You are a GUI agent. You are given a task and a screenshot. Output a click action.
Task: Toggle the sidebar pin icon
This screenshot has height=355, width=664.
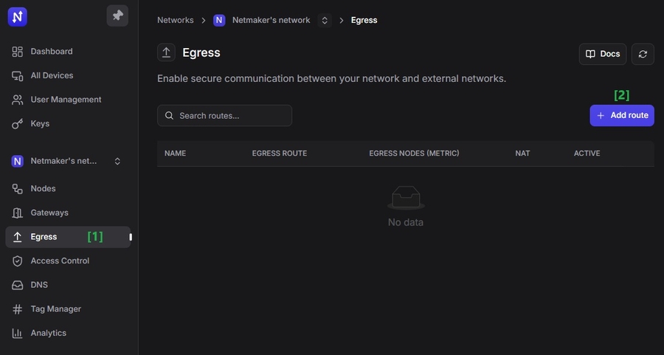[117, 15]
